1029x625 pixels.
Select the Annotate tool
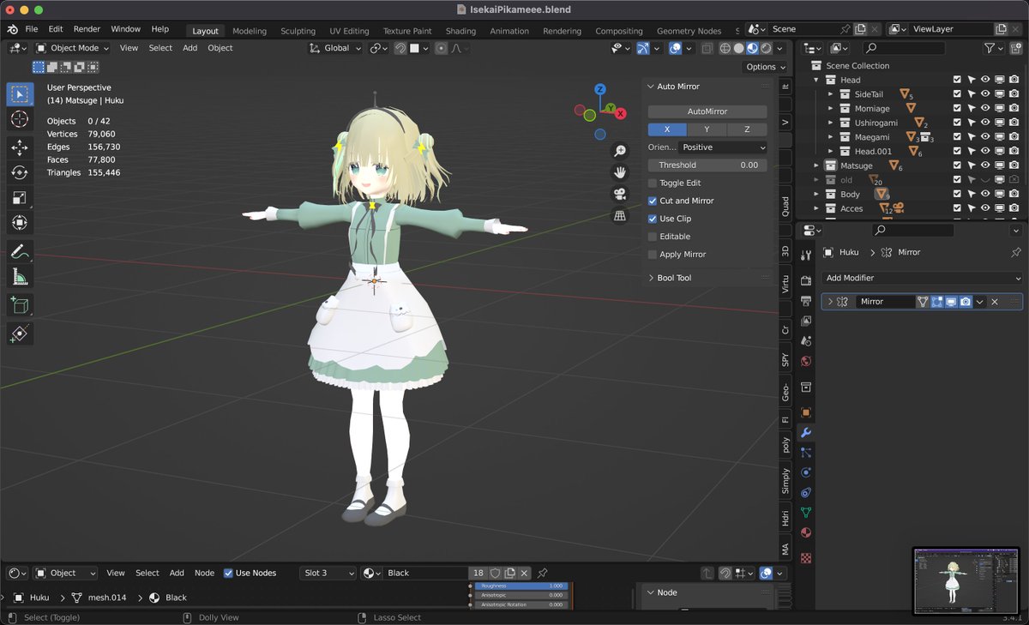(20, 252)
